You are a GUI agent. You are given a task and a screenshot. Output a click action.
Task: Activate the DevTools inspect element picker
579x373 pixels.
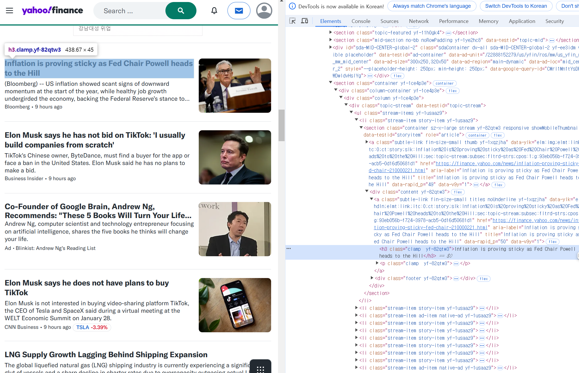pyautogui.click(x=292, y=21)
